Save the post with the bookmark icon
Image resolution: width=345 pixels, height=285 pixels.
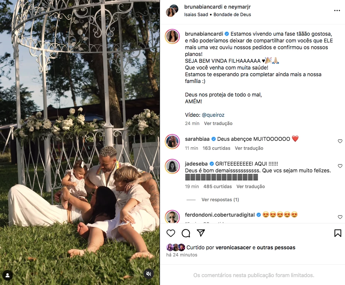click(x=338, y=233)
